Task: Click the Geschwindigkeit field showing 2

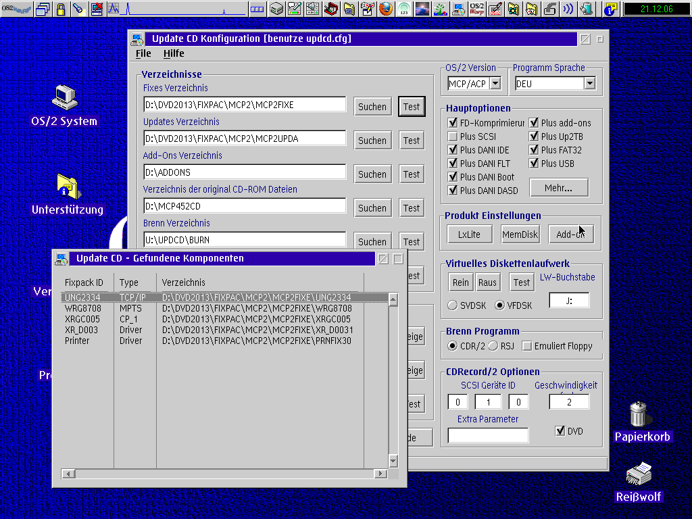Action: pos(569,401)
